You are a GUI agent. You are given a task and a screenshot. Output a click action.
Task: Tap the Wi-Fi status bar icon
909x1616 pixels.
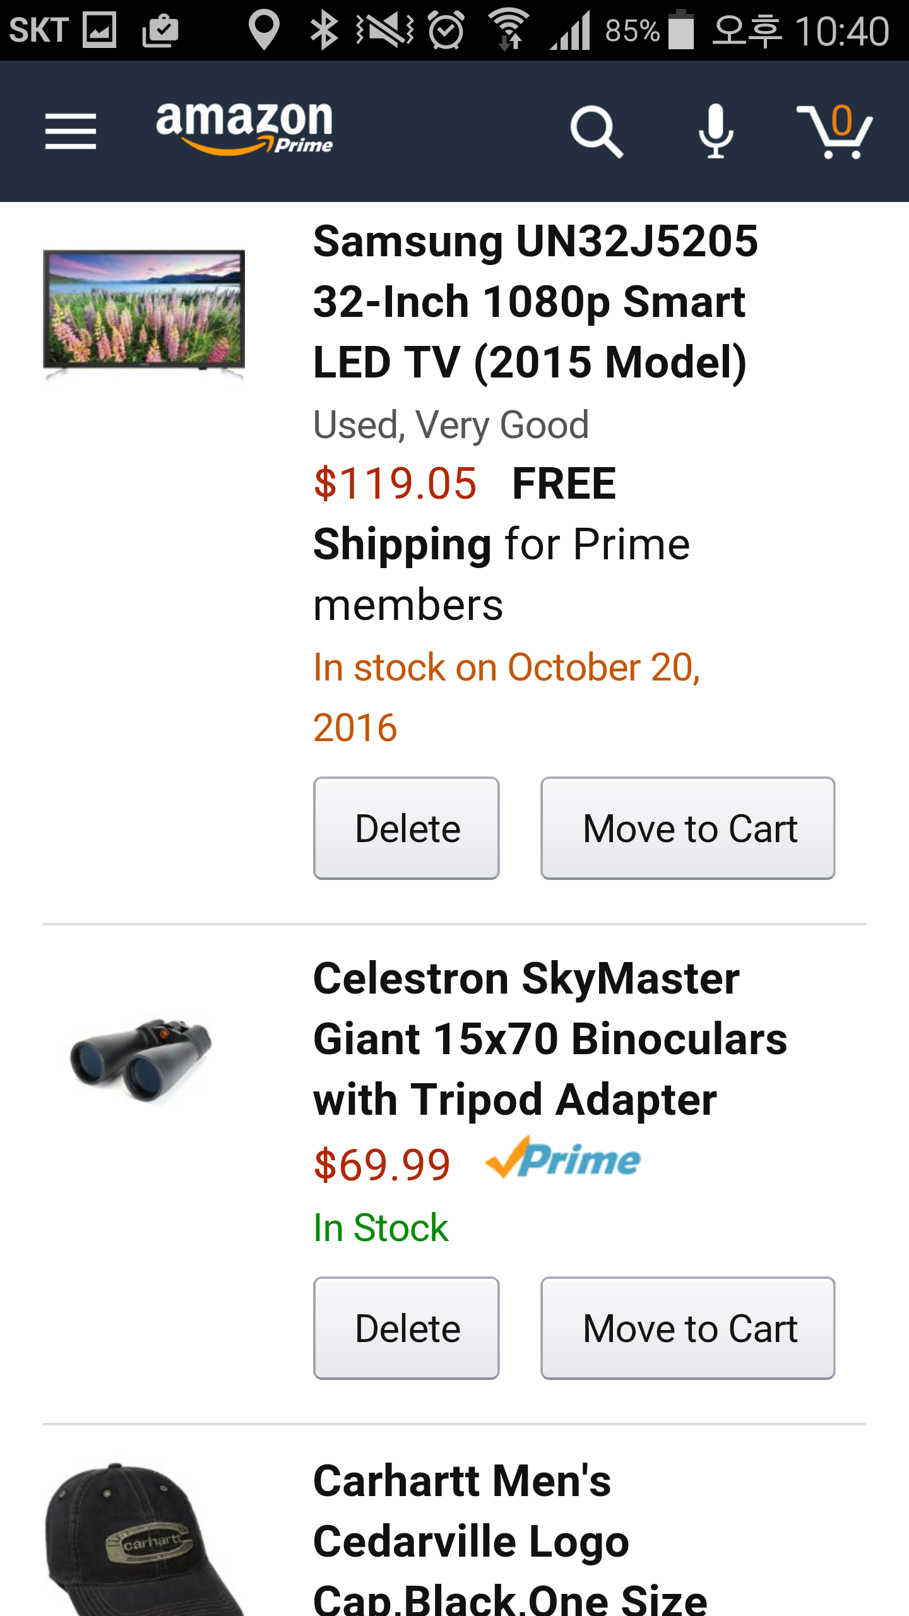pyautogui.click(x=509, y=30)
